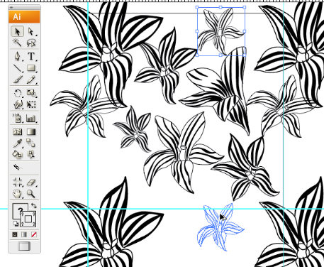Select the Selection (black arrow) tool

tap(18, 31)
